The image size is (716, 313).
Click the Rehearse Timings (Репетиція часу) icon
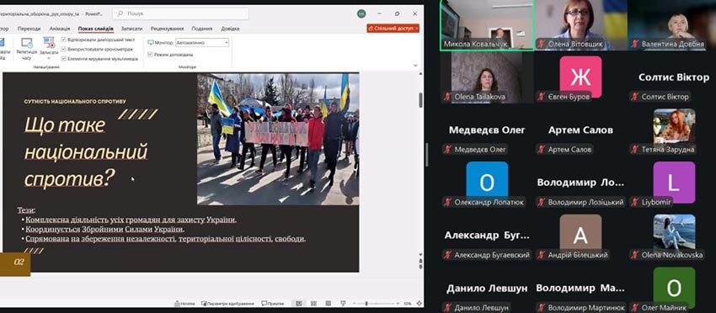click(26, 44)
